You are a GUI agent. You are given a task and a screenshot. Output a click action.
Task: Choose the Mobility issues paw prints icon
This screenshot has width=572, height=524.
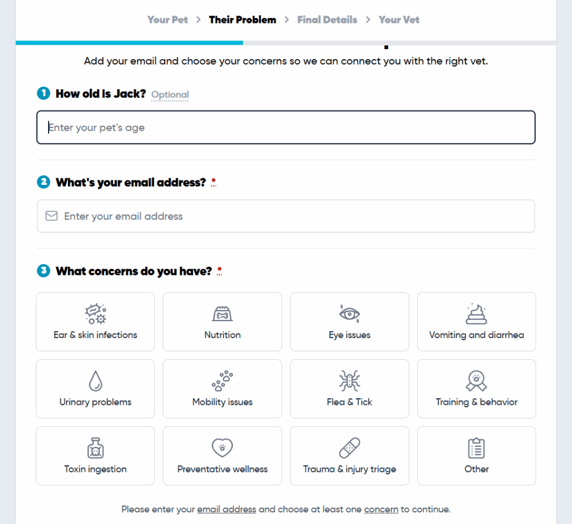pos(222,381)
